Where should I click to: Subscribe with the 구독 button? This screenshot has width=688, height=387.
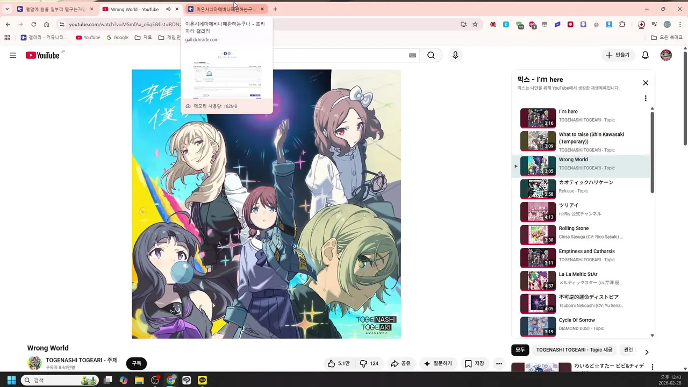point(137,364)
